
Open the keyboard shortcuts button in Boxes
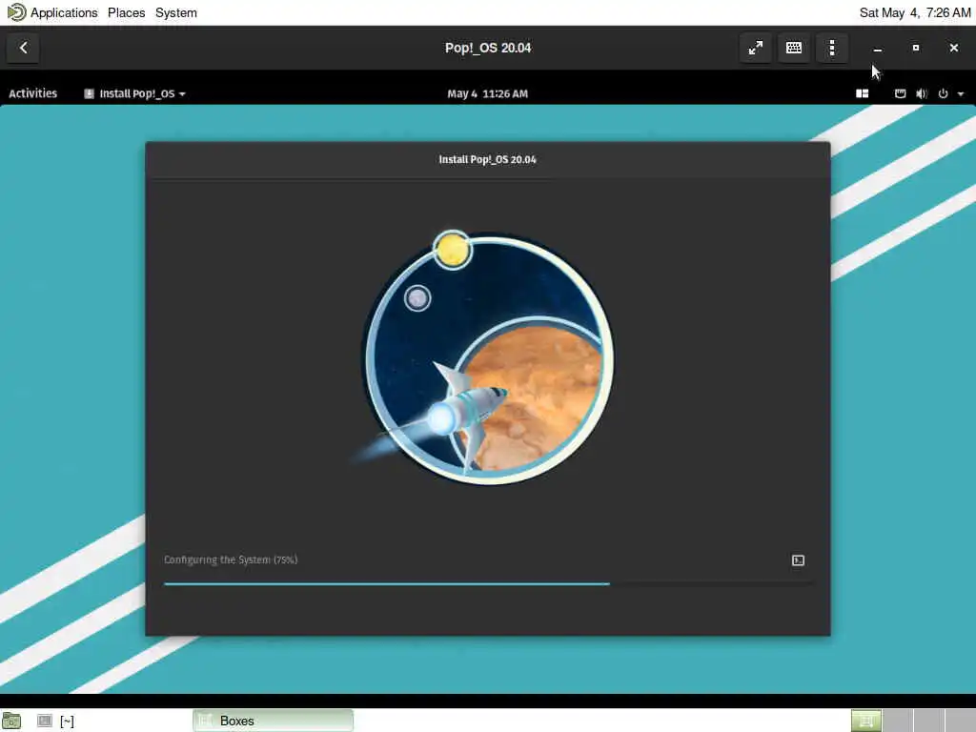(x=794, y=48)
